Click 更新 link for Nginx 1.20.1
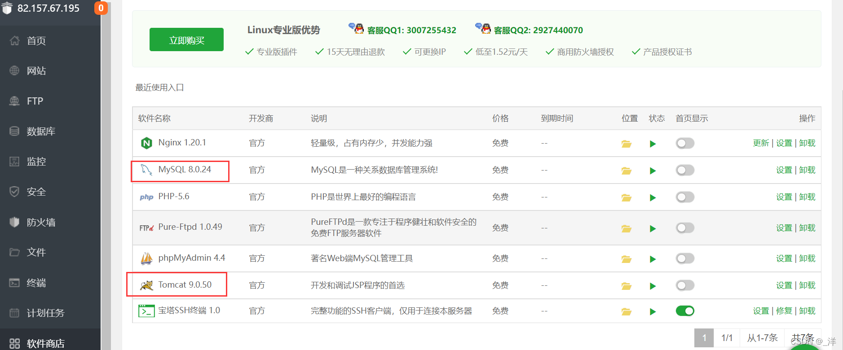Screen dimensions: 843x350 tap(761, 143)
